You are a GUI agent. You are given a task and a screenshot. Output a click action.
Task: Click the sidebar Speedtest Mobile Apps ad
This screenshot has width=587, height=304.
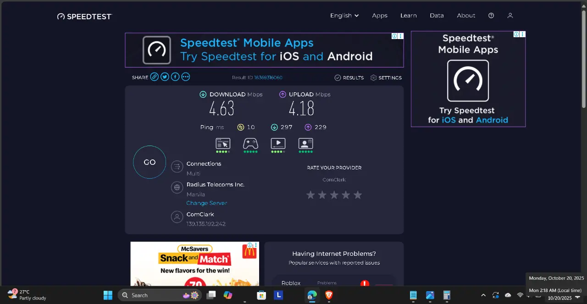point(468,79)
